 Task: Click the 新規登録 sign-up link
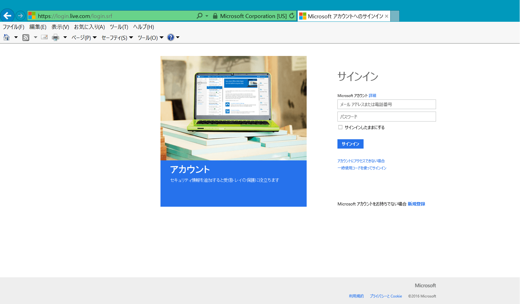point(416,204)
